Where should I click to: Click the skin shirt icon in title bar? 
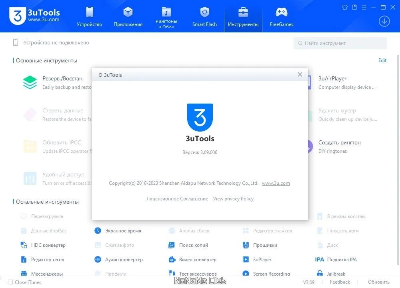click(345, 7)
